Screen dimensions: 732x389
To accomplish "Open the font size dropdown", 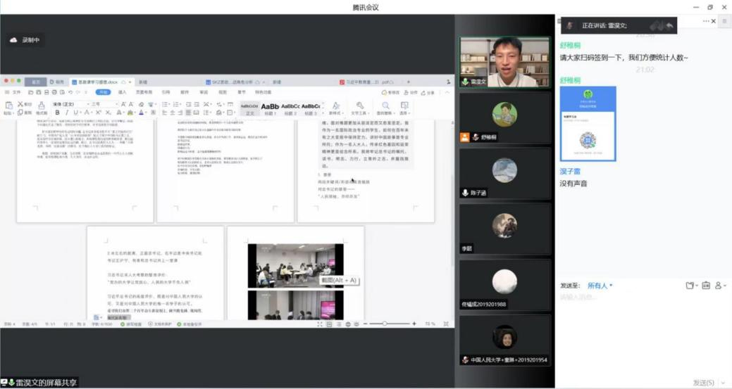I will point(103,104).
